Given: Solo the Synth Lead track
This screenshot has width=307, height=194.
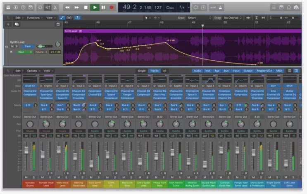Looking at the screenshot, I should coord(17,46).
